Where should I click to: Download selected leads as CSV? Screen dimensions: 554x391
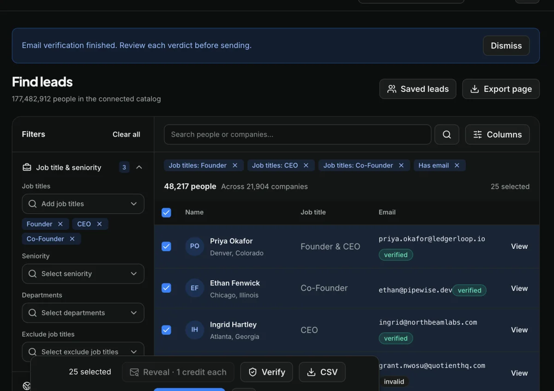pyautogui.click(x=322, y=372)
